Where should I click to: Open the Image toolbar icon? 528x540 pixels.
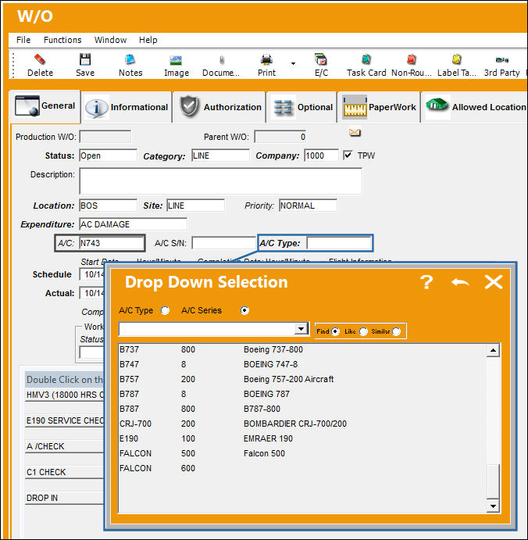[x=176, y=60]
